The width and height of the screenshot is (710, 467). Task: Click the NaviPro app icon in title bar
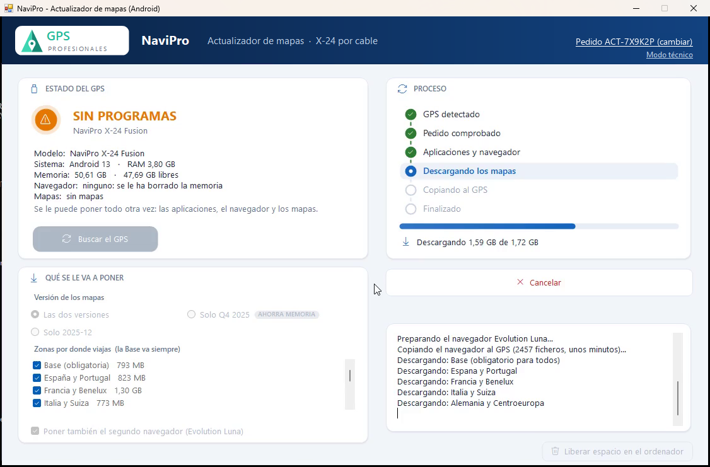[9, 8]
